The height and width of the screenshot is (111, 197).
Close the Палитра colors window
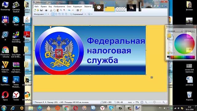coord(195,27)
